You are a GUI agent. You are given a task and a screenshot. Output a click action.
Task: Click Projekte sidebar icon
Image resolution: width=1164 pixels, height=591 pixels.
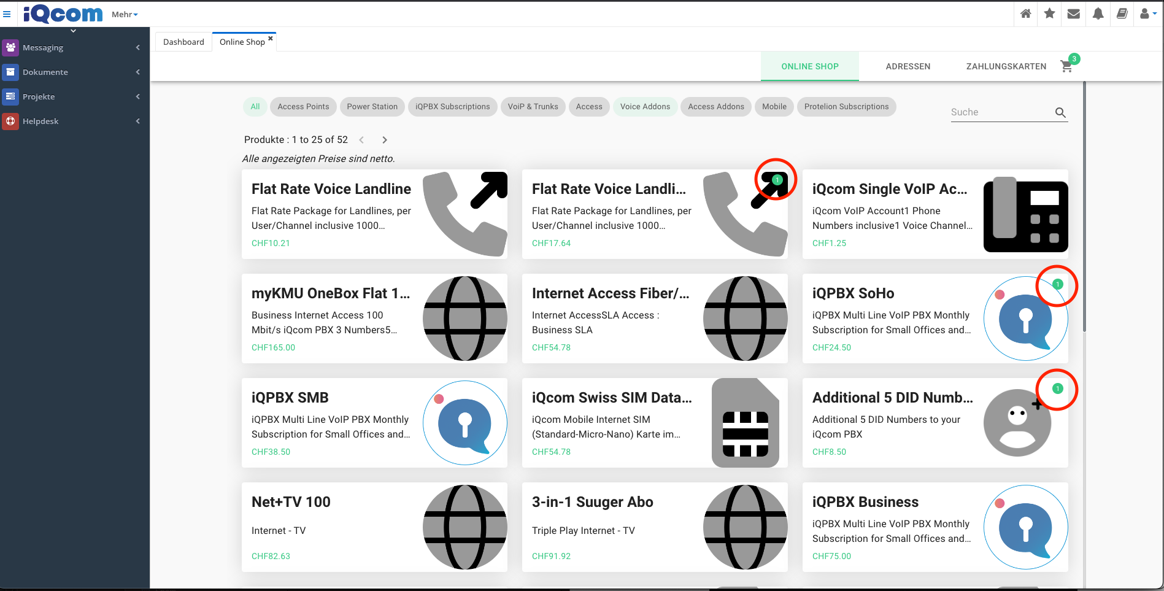point(10,96)
